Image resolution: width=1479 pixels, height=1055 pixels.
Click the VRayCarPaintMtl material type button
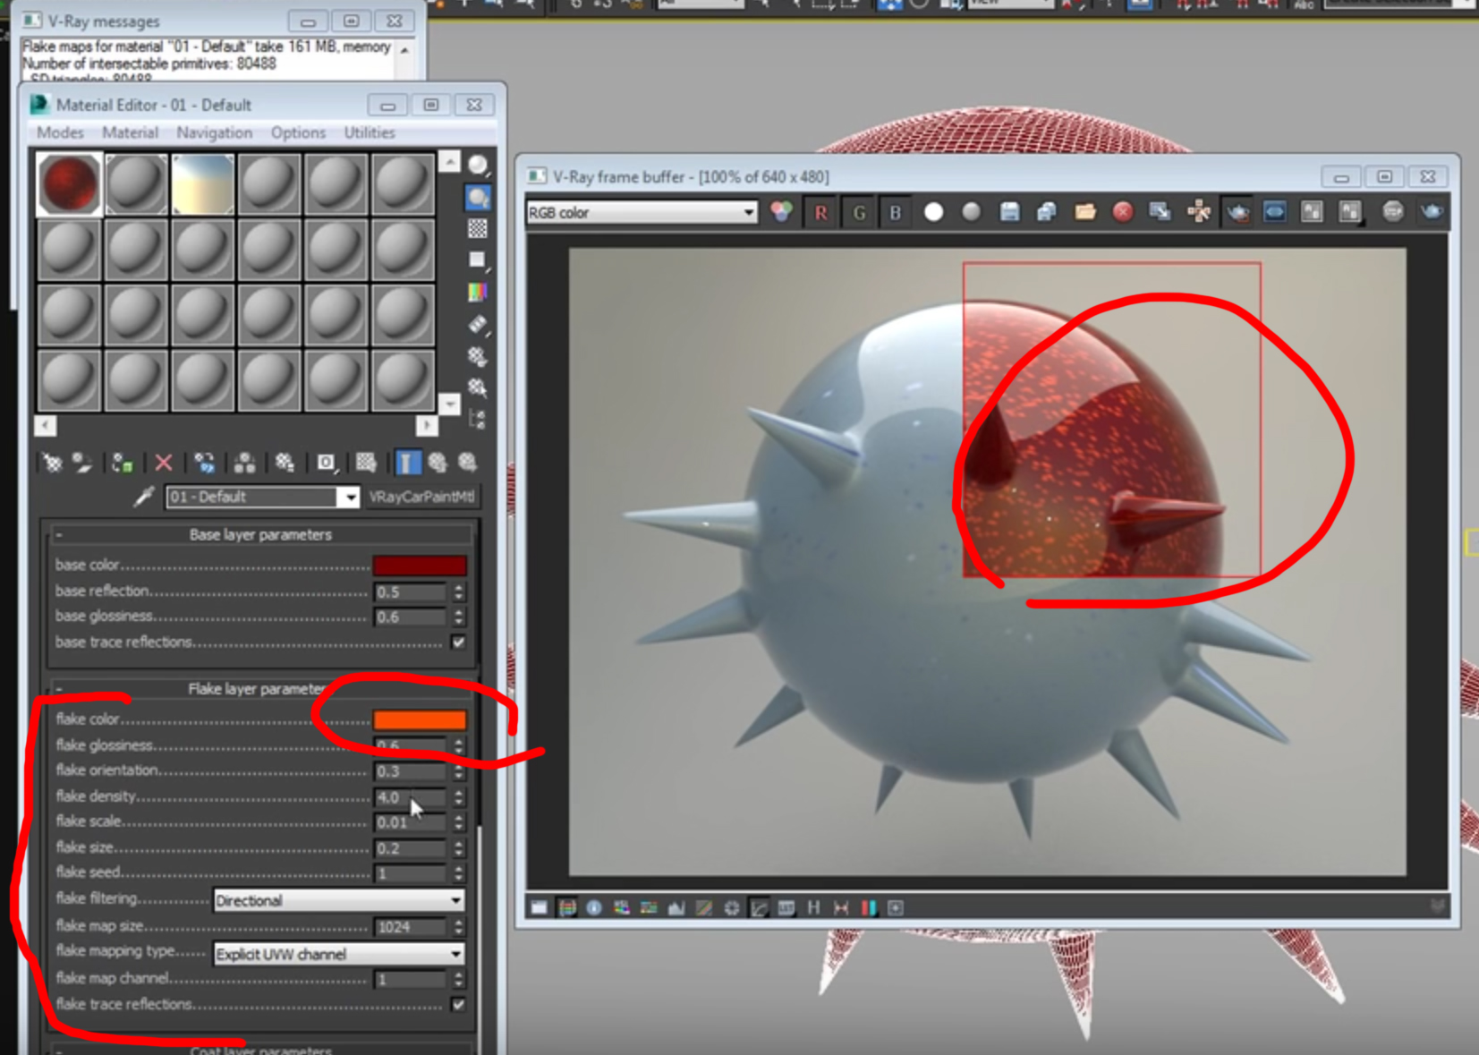(421, 497)
